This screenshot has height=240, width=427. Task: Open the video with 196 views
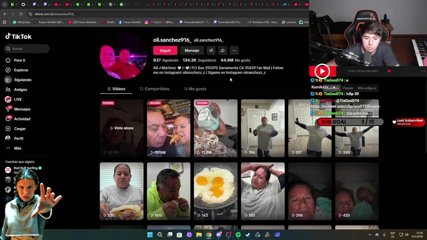click(x=263, y=128)
